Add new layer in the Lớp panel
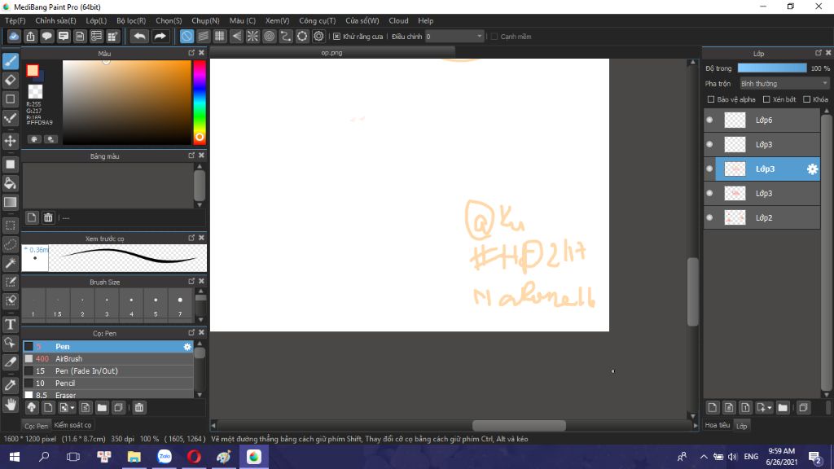The image size is (834, 469). tap(712, 408)
